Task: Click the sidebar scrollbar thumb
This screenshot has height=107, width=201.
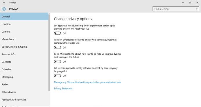Action: point(49,53)
